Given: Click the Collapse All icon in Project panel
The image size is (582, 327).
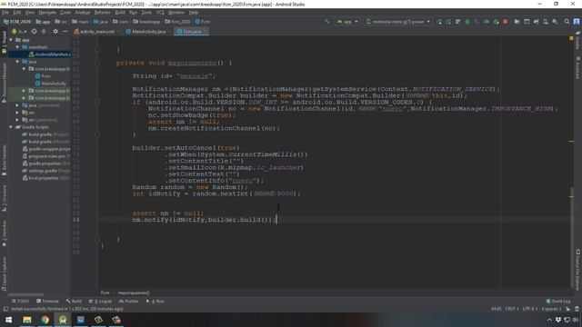Looking at the screenshot, I should [x=44, y=32].
